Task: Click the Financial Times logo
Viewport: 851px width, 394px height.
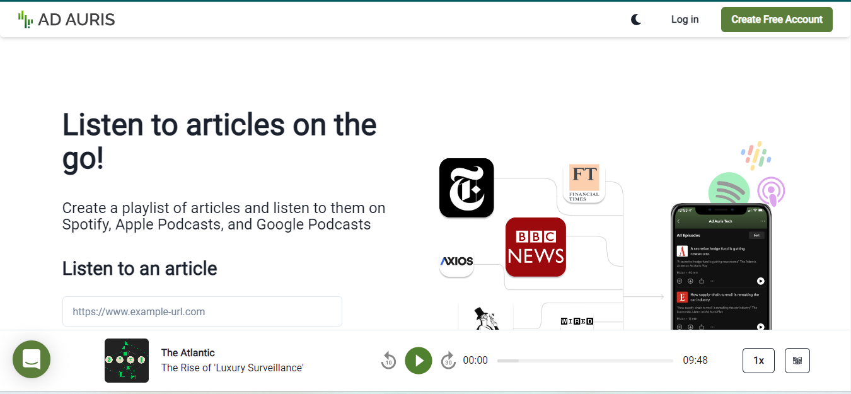Action: [584, 183]
